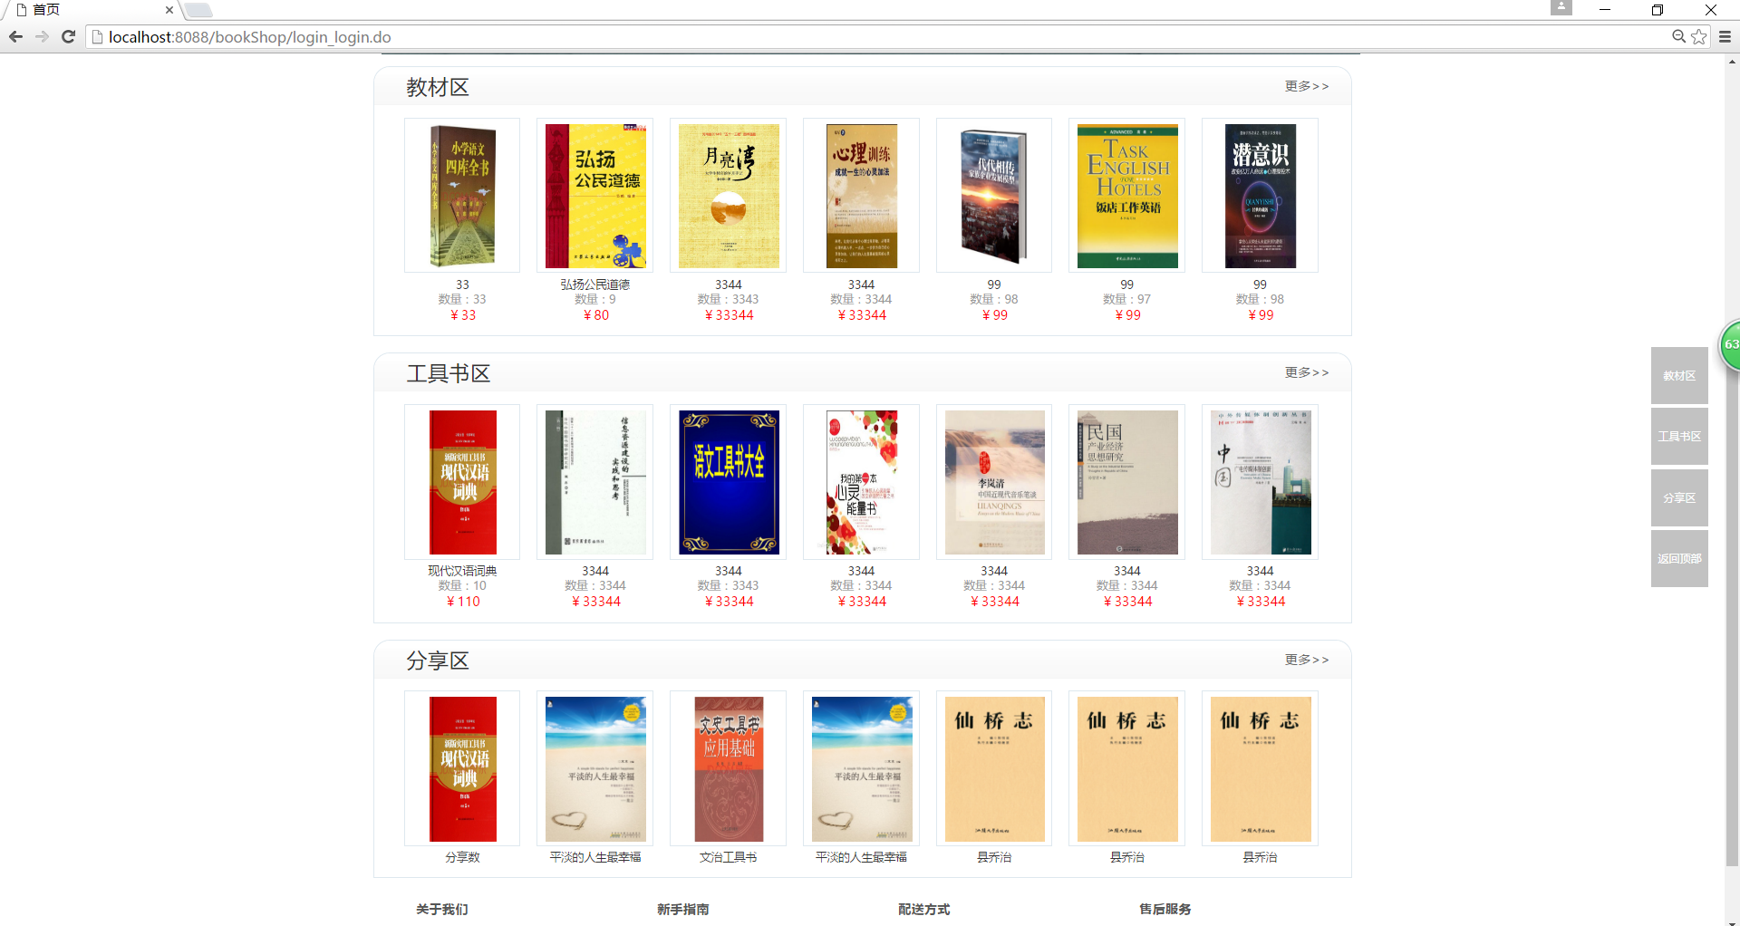Image resolution: width=1740 pixels, height=926 pixels.
Task: Click the price ¥ 110 text
Action: coord(462,602)
